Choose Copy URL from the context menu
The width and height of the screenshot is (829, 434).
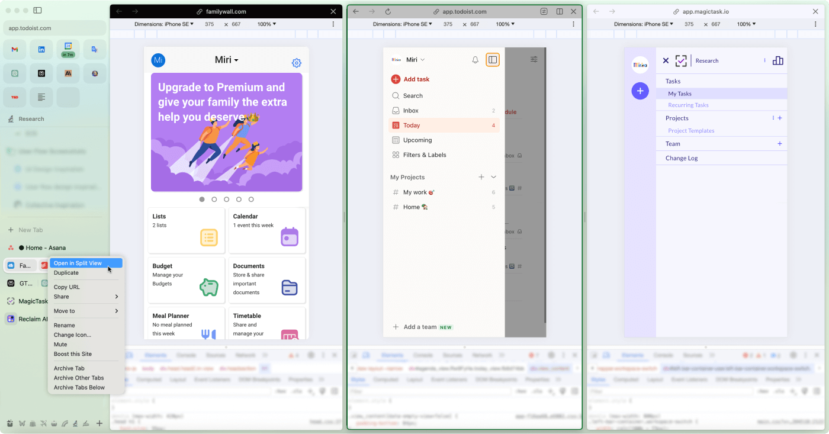point(86,287)
